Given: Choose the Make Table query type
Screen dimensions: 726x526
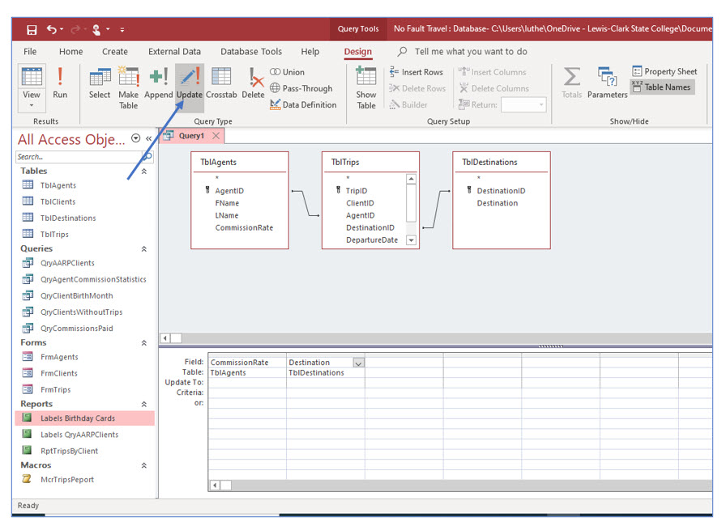Looking at the screenshot, I should 128,88.
